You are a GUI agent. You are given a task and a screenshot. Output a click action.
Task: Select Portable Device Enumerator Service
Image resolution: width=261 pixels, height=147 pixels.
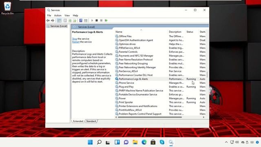pos(138,94)
